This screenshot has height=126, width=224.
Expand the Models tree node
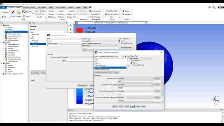click(x=4, y=30)
